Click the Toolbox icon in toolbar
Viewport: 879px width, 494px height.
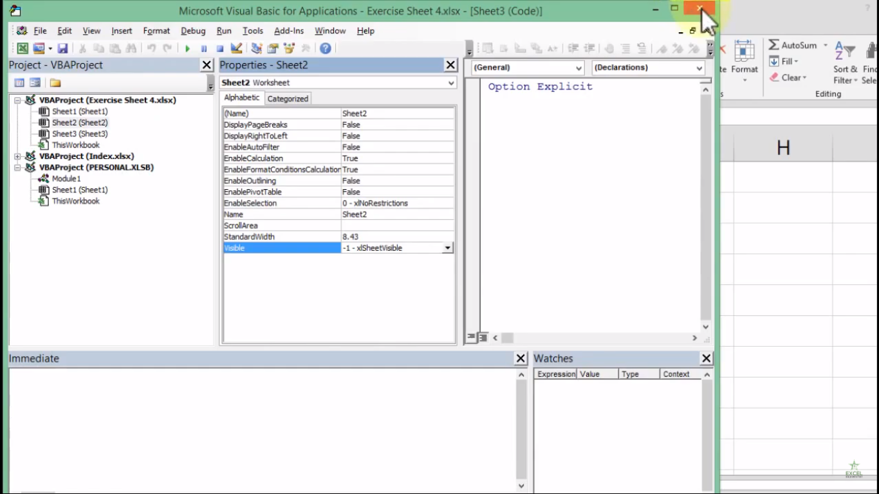pyautogui.click(x=306, y=48)
